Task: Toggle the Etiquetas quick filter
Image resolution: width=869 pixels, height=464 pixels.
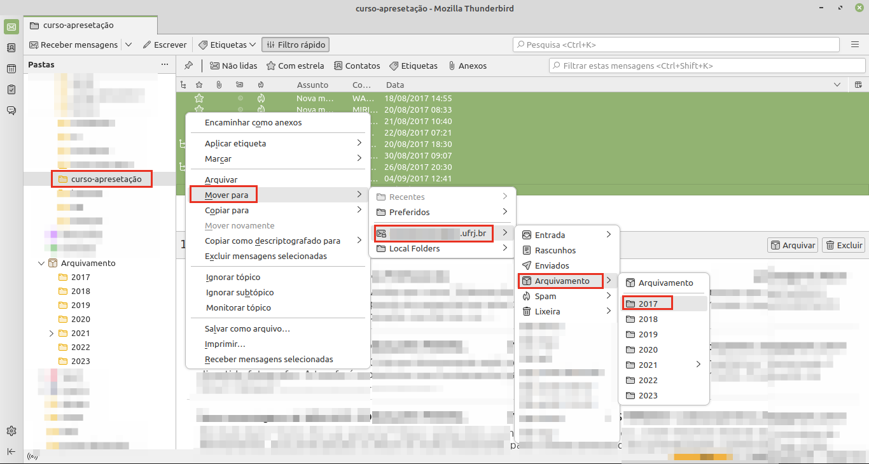Action: [x=414, y=66]
